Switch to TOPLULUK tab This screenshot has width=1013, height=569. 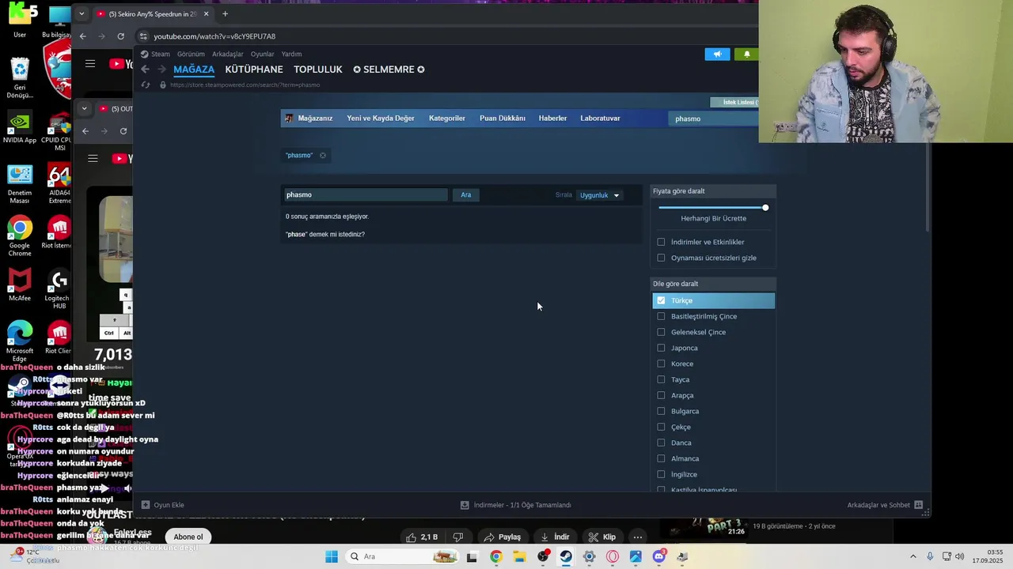click(x=318, y=70)
